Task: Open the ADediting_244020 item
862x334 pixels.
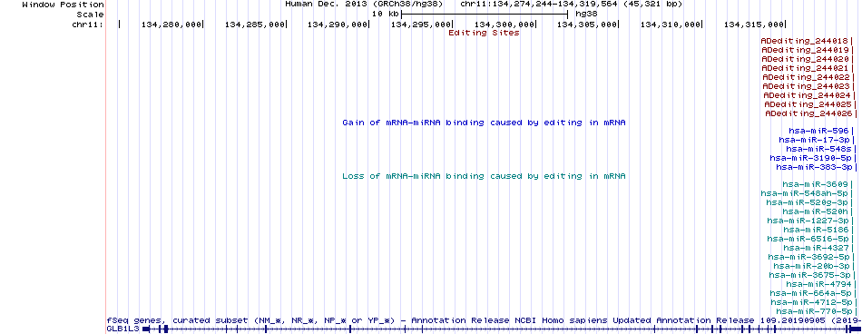Action: (x=806, y=59)
